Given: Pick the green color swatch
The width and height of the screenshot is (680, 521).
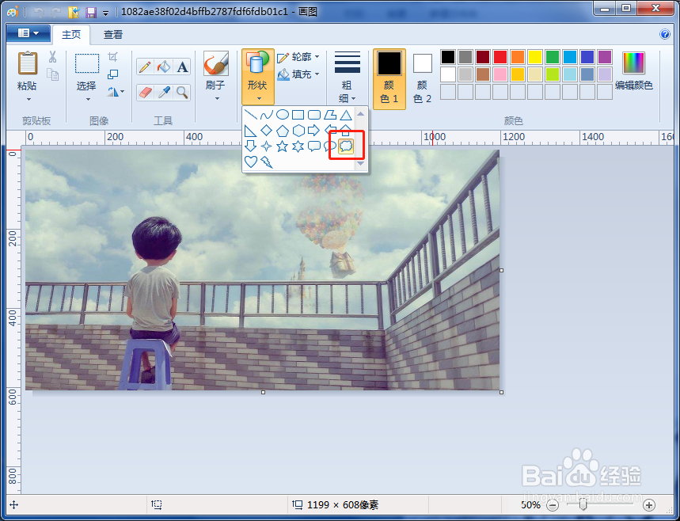Looking at the screenshot, I should [x=552, y=57].
